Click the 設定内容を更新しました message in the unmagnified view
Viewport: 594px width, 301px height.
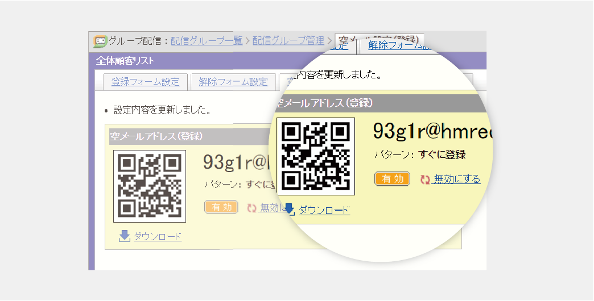[163, 110]
